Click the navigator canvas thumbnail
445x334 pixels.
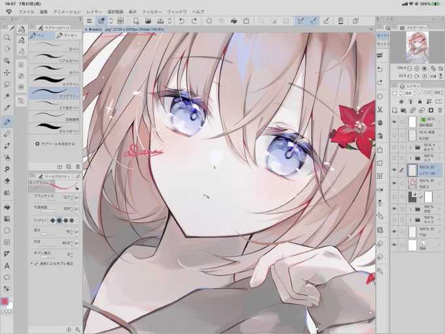[x=418, y=47]
